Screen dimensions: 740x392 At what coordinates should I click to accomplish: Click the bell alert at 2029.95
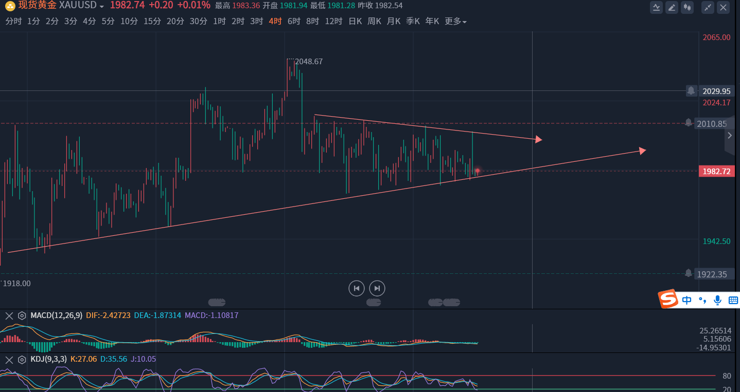tap(691, 91)
